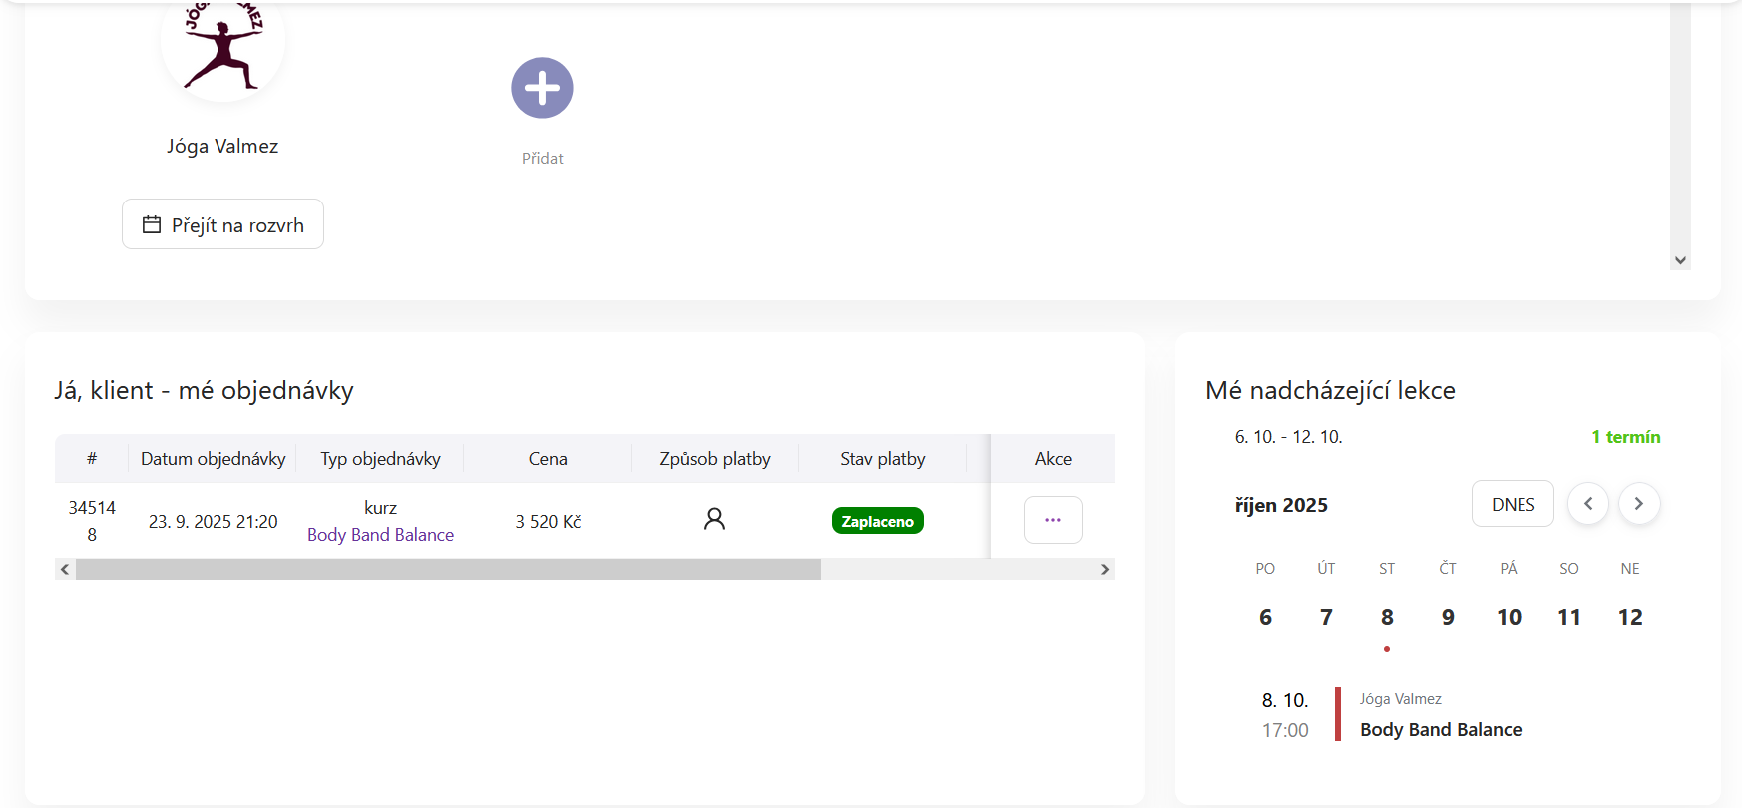Open the Body Band Balance upcoming lesson

[1440, 730]
